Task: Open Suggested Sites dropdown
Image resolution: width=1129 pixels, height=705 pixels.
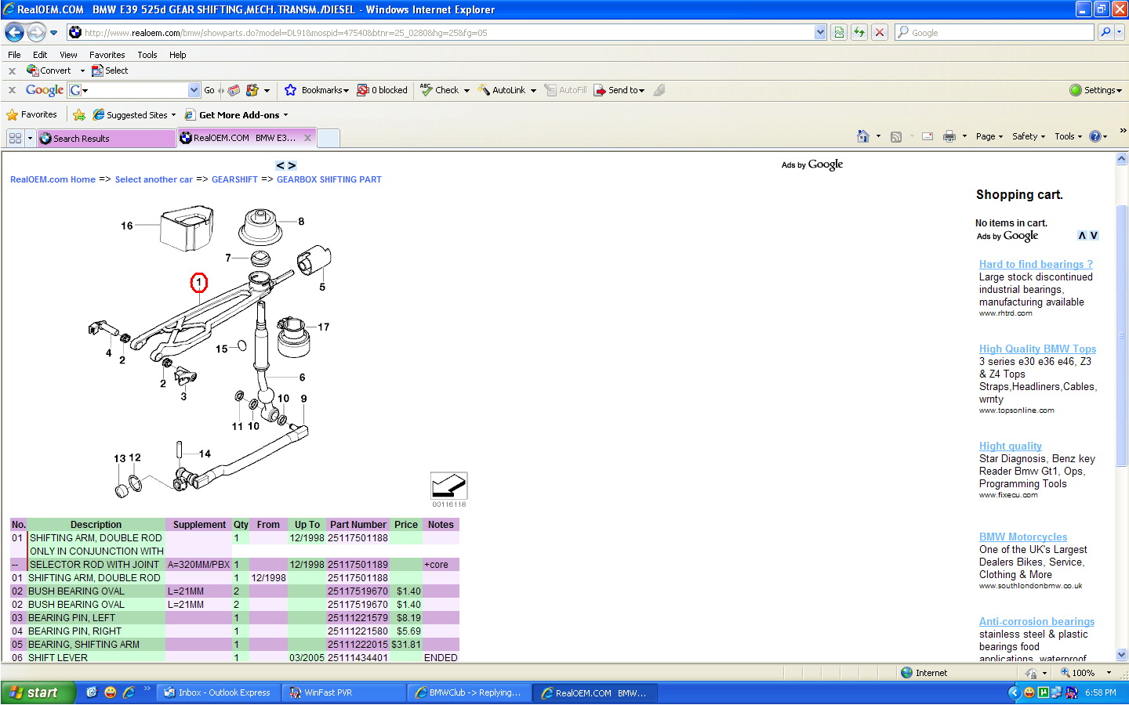Action: coord(134,115)
